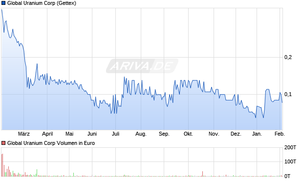This screenshot has width=303, height=181.
Task: Click the 200T volume axis value
Action: [x=290, y=148]
